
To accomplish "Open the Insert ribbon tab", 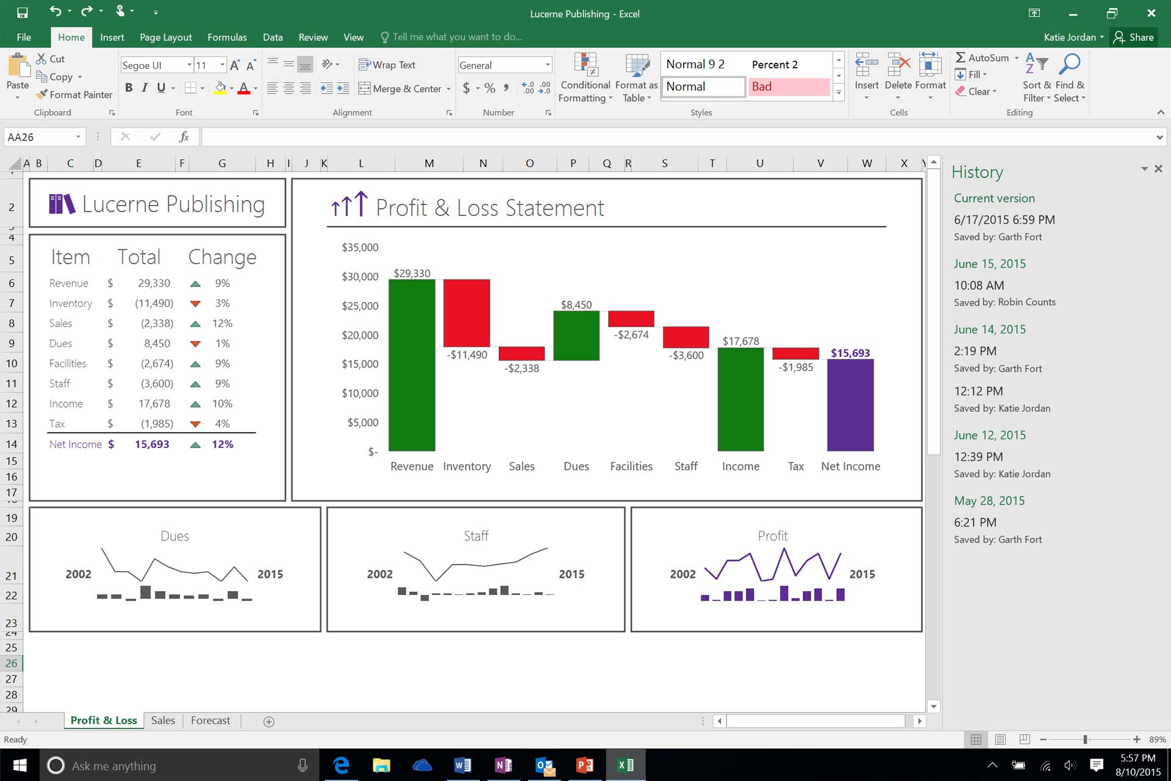I will 112,37.
